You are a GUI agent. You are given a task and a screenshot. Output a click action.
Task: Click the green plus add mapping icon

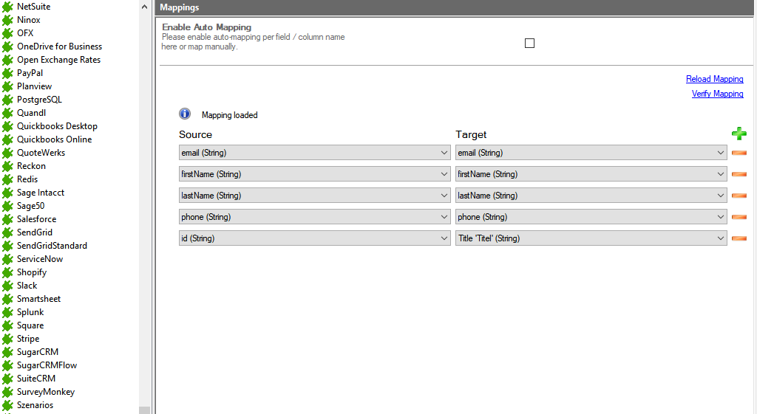pyautogui.click(x=739, y=134)
